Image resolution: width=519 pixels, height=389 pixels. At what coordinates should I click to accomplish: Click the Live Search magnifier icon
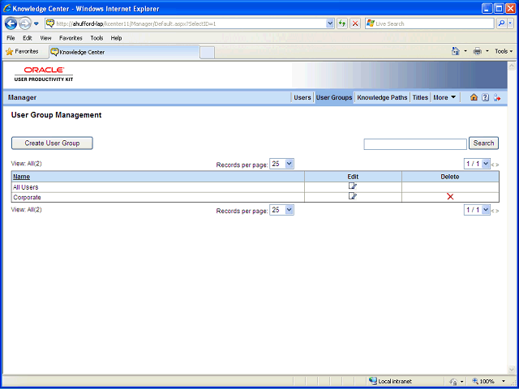tap(501, 24)
